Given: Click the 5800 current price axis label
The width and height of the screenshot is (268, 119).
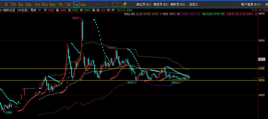Looking at the screenshot, I should tap(262, 78).
